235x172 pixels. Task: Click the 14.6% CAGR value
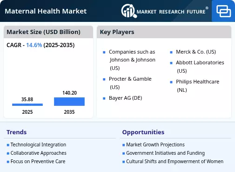pyautogui.click(x=34, y=45)
